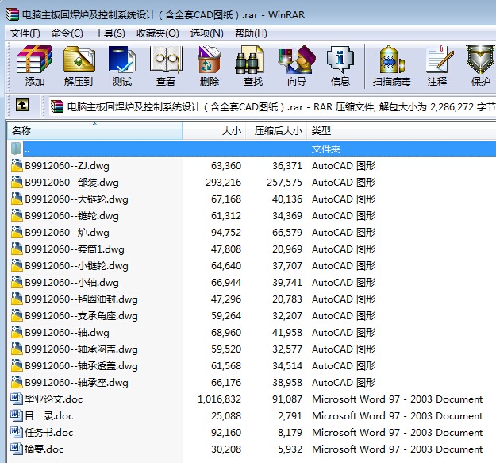Select file 目 录.doc
Image resolution: width=496 pixels, height=463 pixels.
pos(48,415)
